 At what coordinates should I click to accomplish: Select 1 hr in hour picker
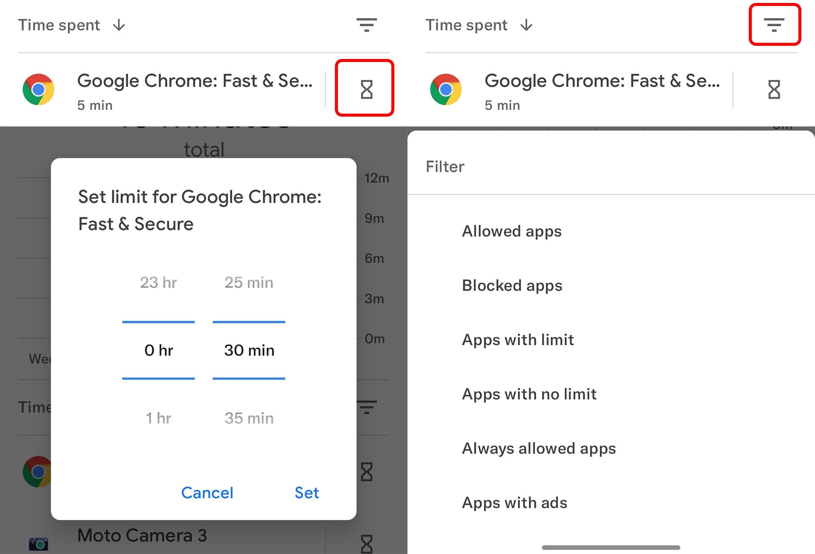pos(158,418)
